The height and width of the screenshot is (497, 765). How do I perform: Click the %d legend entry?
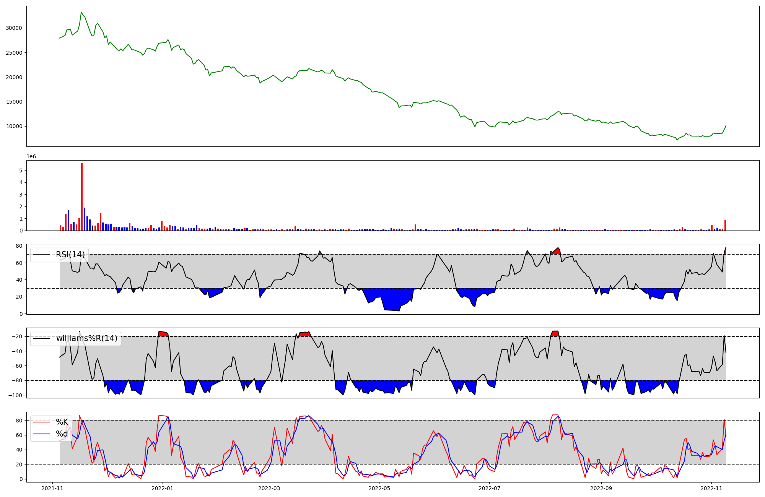[x=62, y=434]
